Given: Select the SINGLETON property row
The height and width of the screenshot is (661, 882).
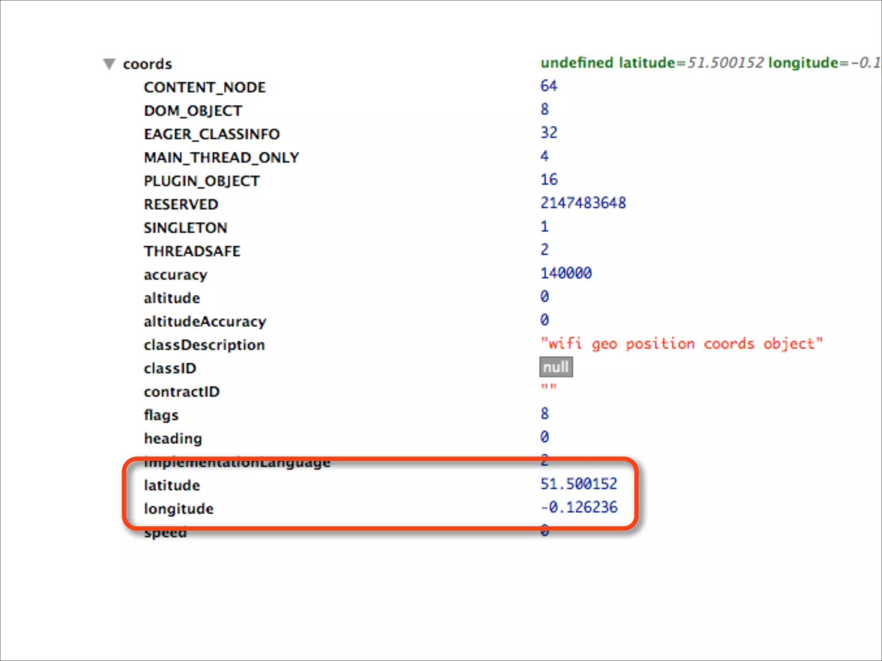Looking at the screenshot, I should (185, 228).
